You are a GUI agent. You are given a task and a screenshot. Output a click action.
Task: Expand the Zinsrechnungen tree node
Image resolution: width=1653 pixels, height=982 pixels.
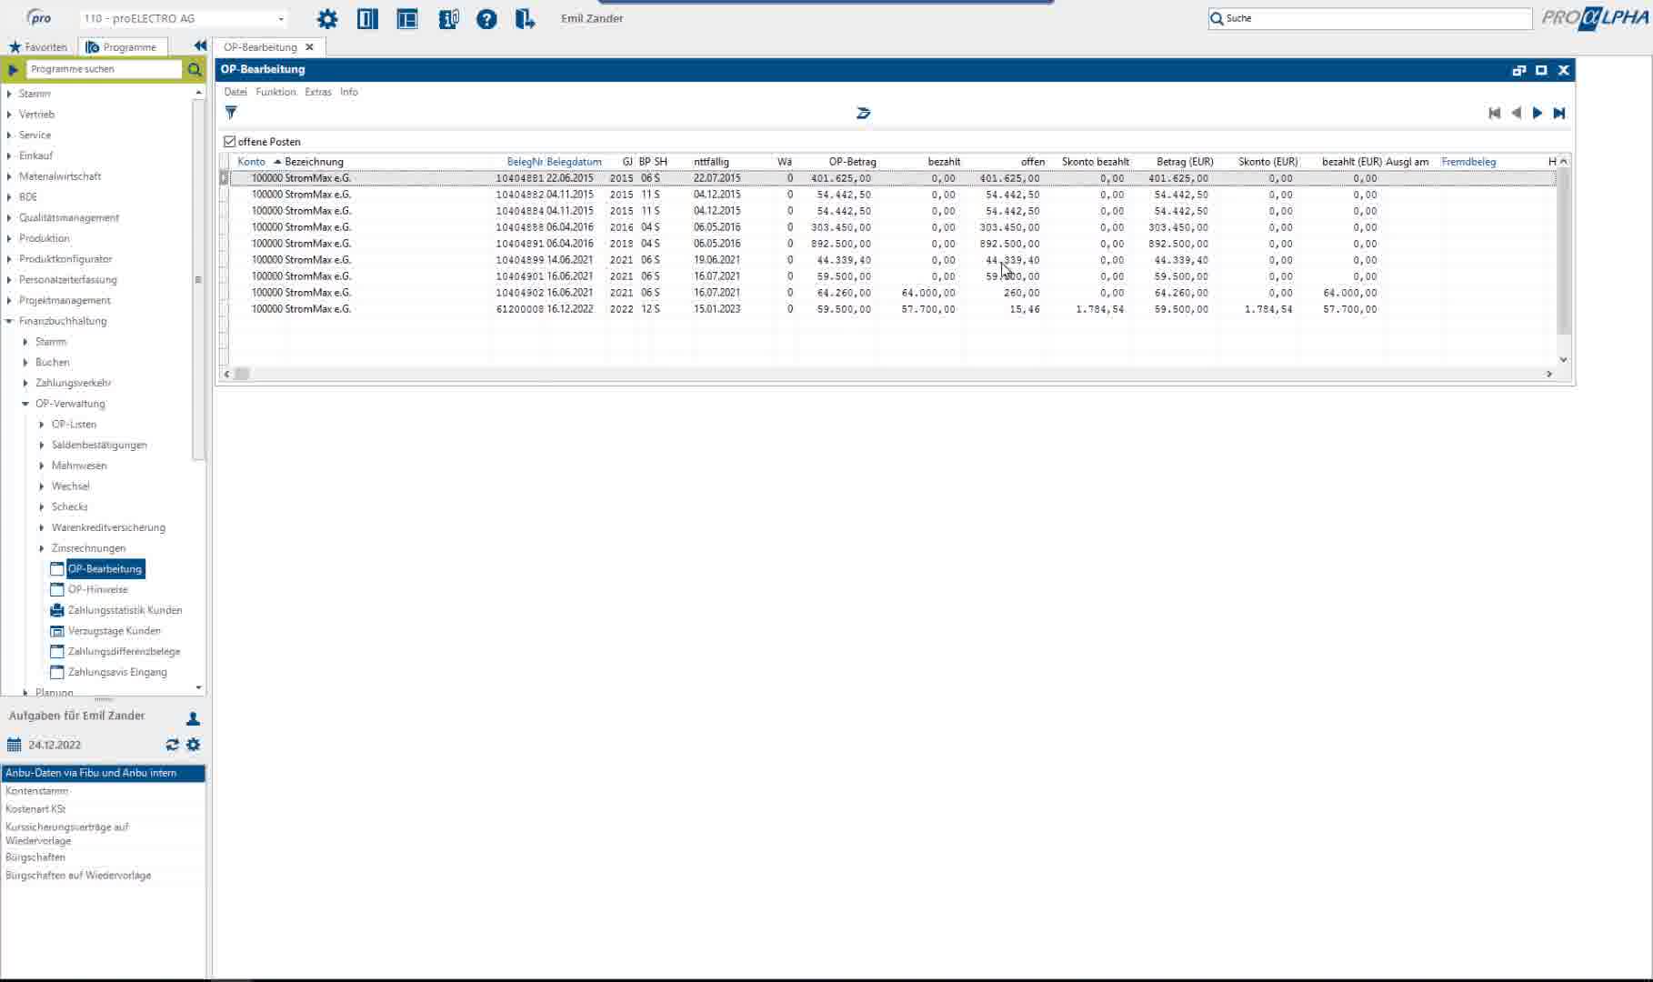[x=42, y=548]
